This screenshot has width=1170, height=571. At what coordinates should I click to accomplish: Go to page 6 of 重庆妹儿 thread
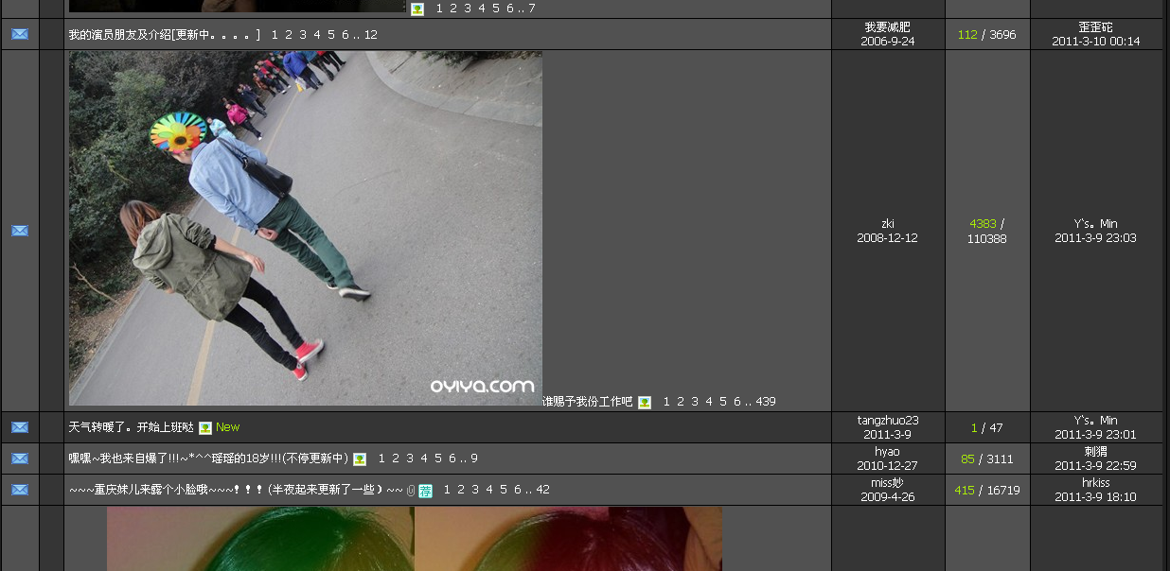518,490
